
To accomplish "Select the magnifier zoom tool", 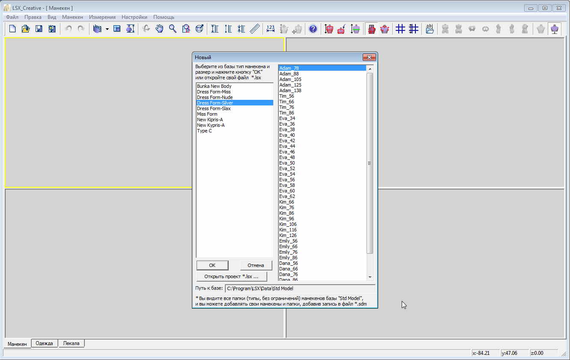I will tap(173, 29).
